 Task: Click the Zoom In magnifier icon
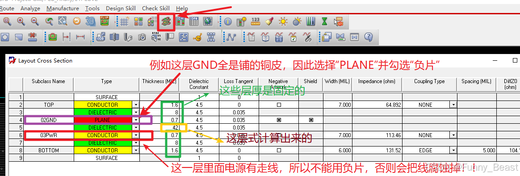coord(21,22)
